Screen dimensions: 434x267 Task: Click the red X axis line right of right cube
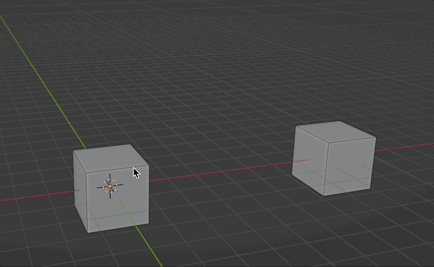pos(404,148)
